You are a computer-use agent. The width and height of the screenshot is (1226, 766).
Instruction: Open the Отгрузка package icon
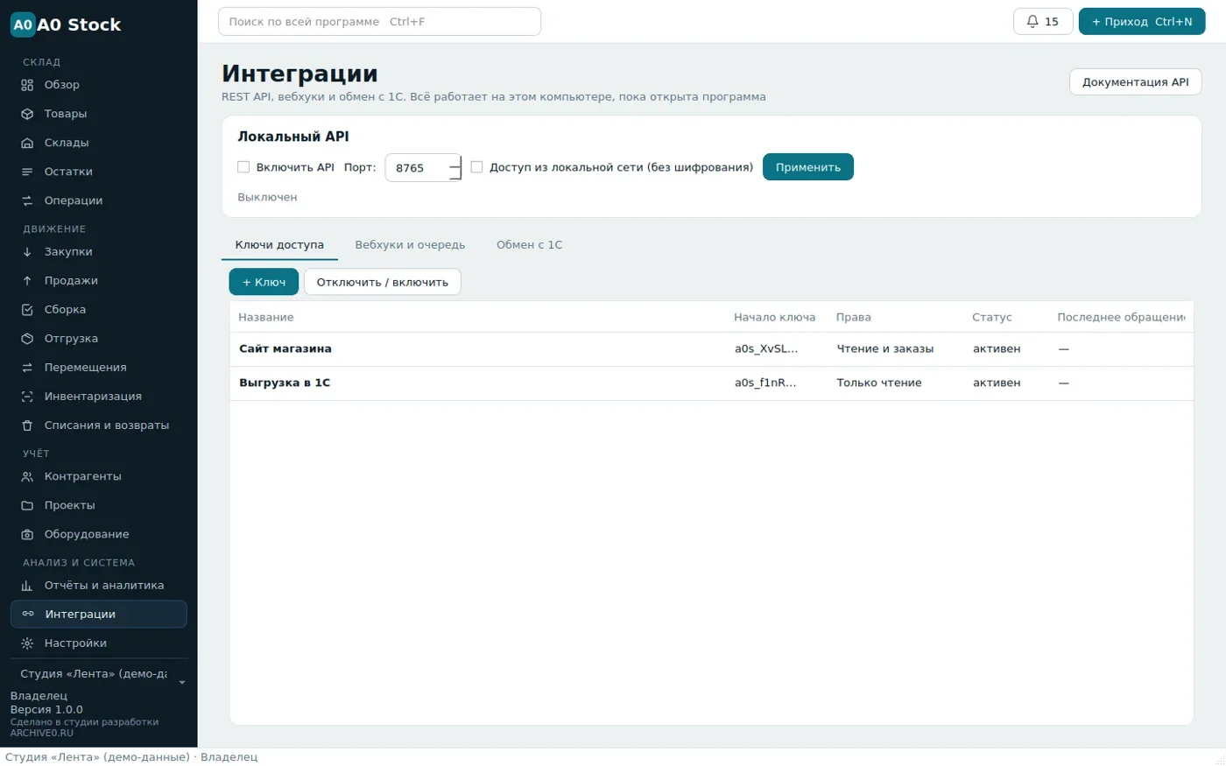(27, 339)
